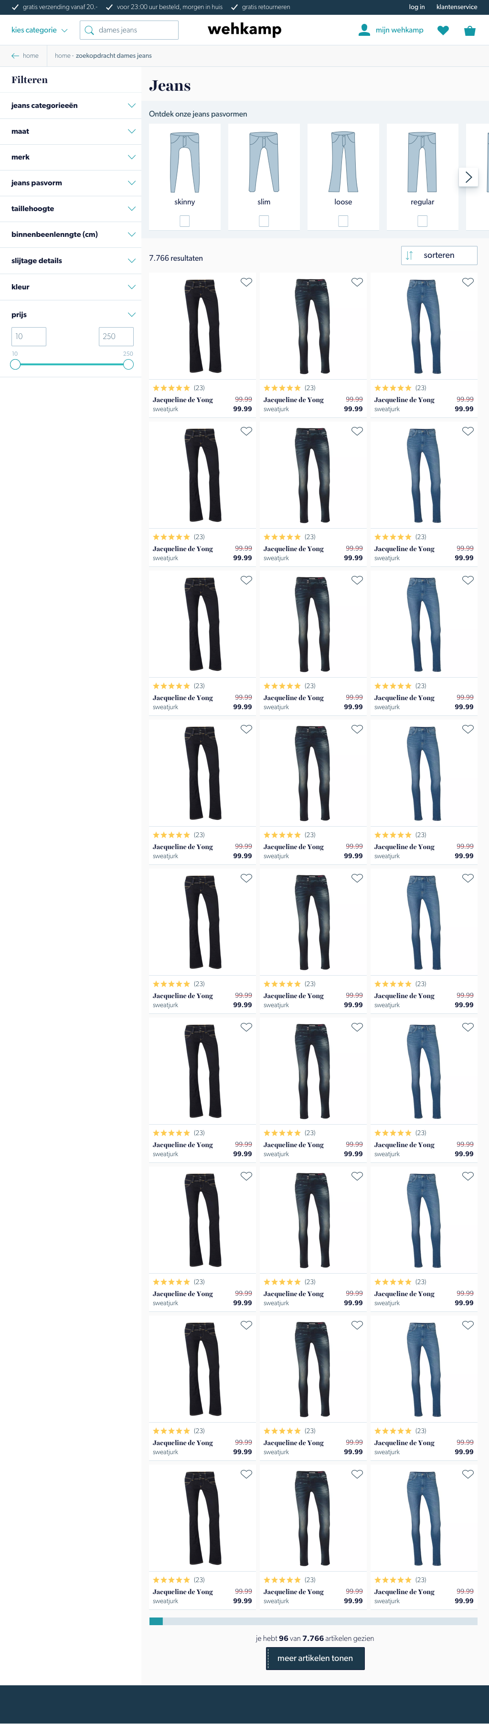Click the wehkamp logo
The image size is (489, 1724).
pos(245,30)
